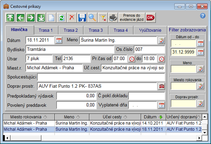The image size is (211, 144).
Task: Open search with magnifying glass icon
Action: click(x=92, y=17)
